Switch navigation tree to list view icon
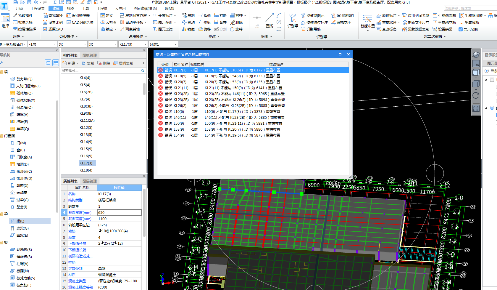The image size is (497, 290). (48, 63)
